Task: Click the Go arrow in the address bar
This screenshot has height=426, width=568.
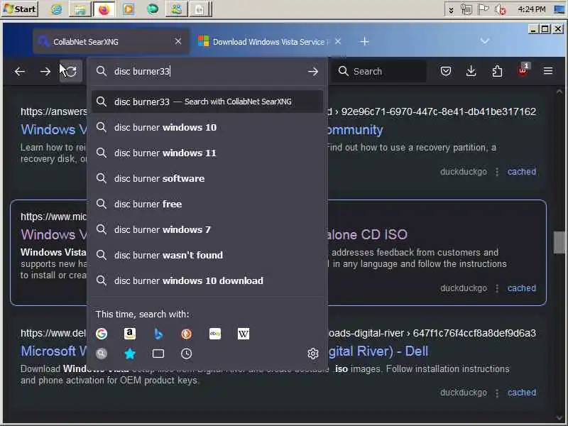Action: [x=313, y=72]
